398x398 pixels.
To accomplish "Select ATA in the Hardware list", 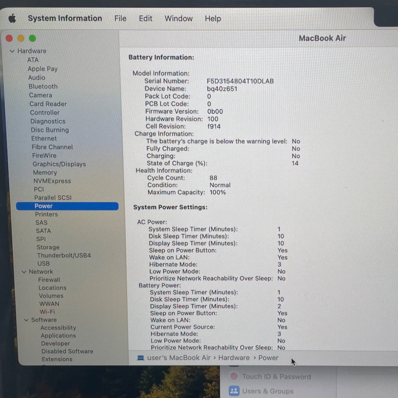I will (33, 60).
